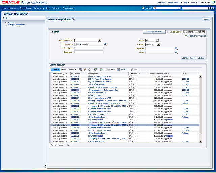
Task: Click the view details glasses icon in results toolbar
Action: click(81, 70)
